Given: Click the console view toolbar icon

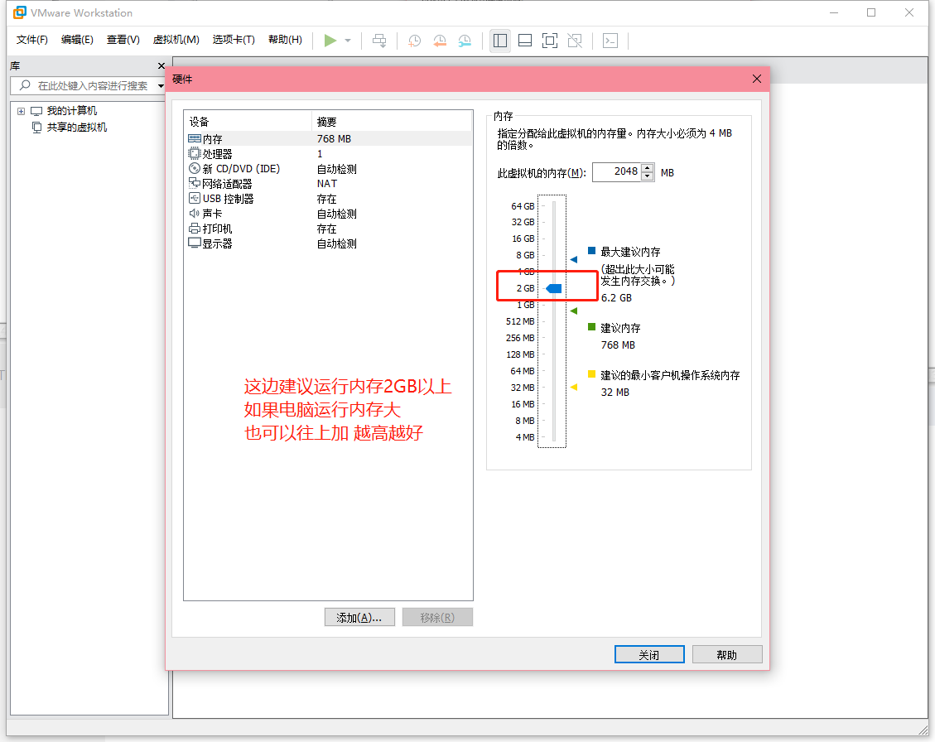Looking at the screenshot, I should pyautogui.click(x=610, y=41).
